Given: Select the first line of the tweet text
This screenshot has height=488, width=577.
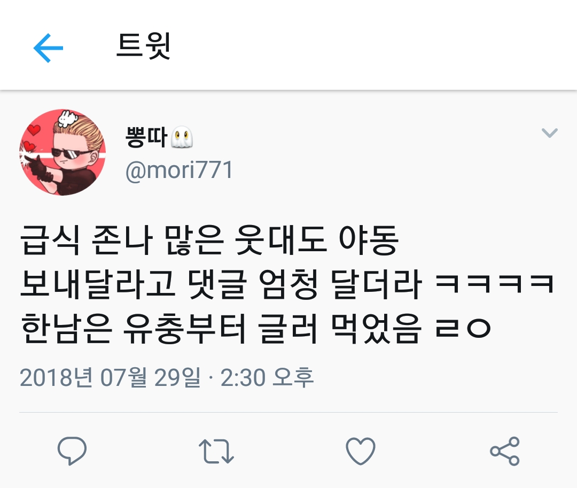Looking at the screenshot, I should (x=209, y=240).
